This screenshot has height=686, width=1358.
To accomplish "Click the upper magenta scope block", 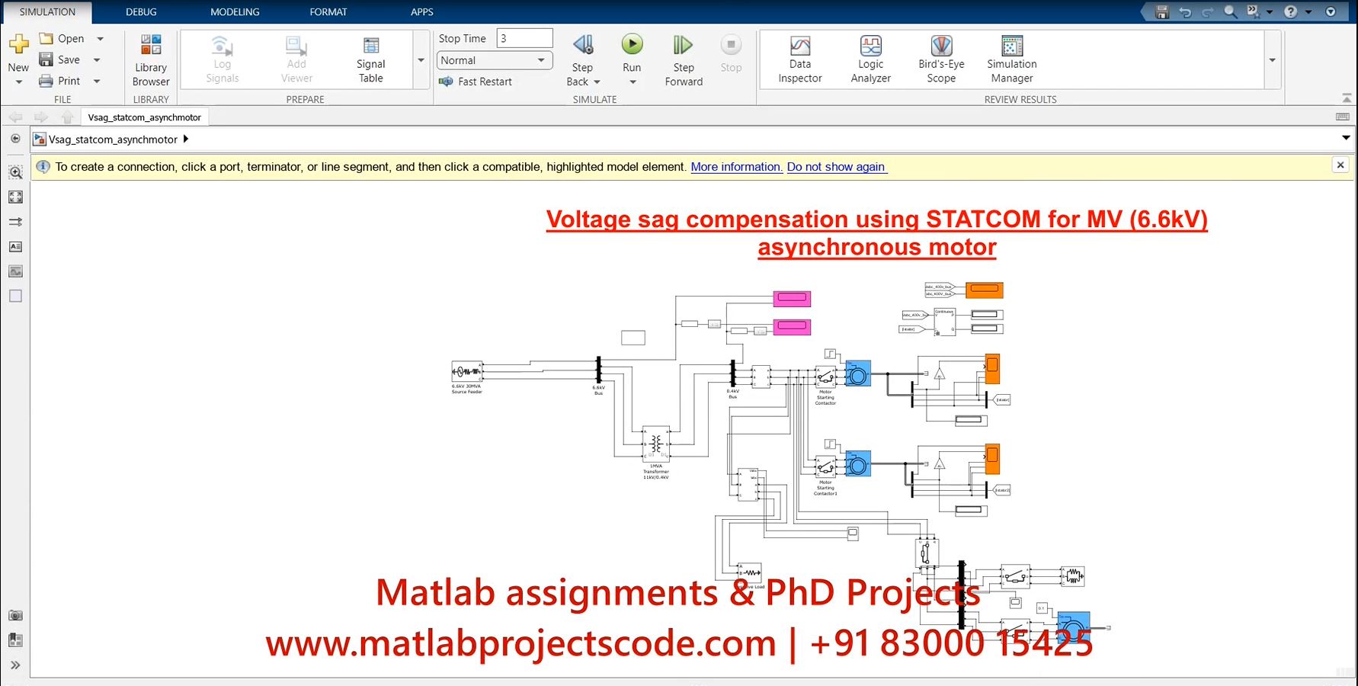I will pos(792,298).
